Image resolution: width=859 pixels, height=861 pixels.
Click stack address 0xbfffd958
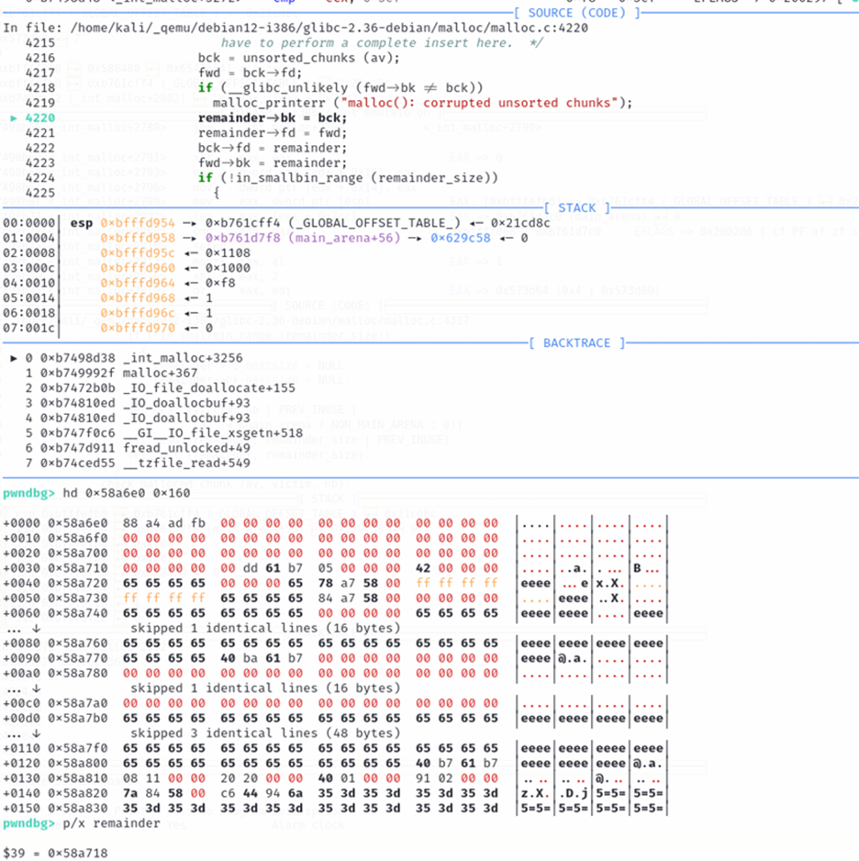tap(138, 238)
